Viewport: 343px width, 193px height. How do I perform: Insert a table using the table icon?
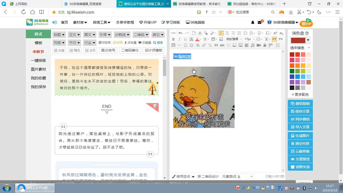point(173,45)
